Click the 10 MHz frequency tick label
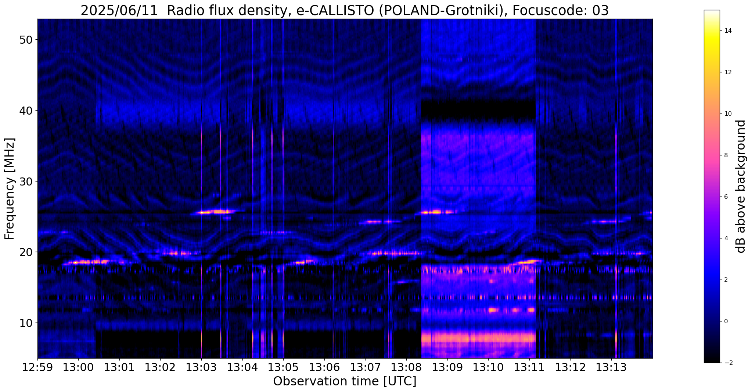 26,323
